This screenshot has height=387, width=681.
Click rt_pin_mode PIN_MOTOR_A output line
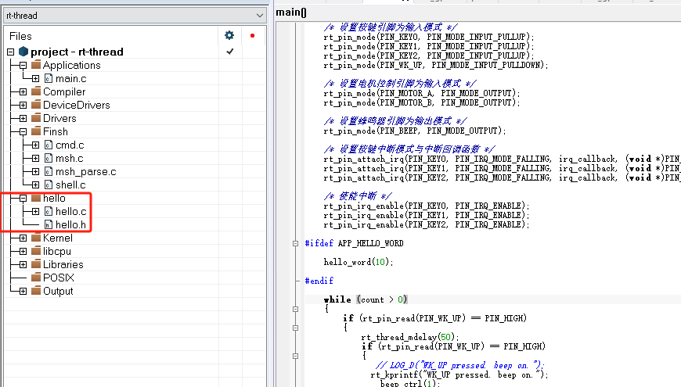click(x=421, y=93)
